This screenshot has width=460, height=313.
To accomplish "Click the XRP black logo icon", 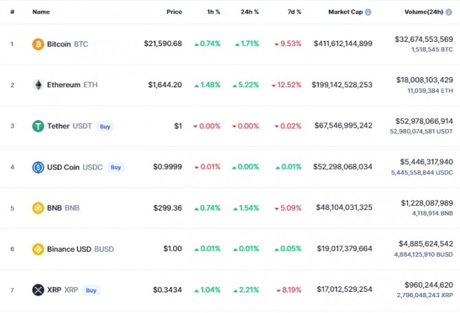I will 38,290.
